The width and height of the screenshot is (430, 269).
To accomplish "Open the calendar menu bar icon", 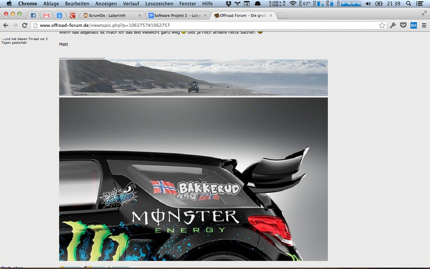I will click(x=247, y=3).
